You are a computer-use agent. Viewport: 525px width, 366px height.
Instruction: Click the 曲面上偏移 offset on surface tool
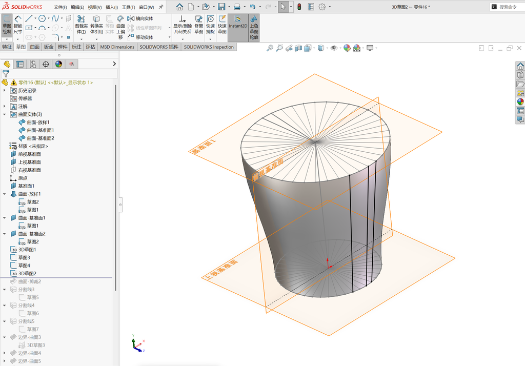point(120,27)
